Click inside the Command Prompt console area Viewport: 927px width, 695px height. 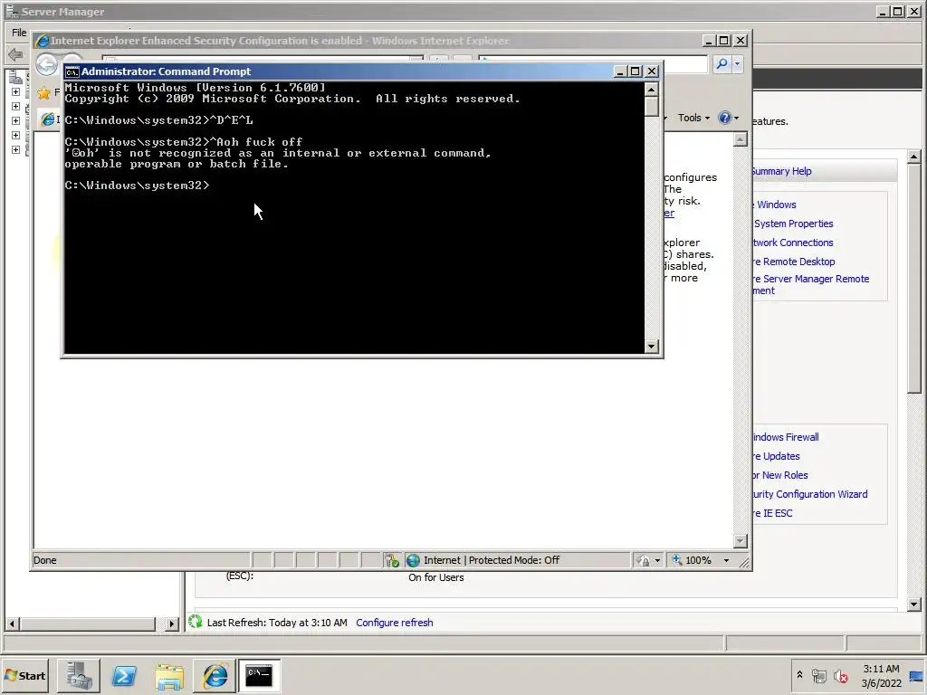354,217
